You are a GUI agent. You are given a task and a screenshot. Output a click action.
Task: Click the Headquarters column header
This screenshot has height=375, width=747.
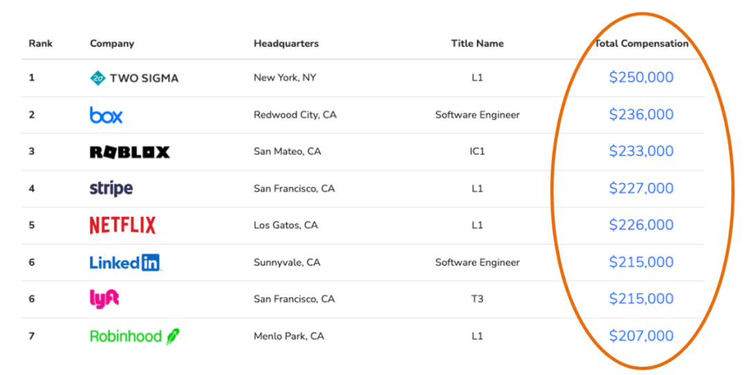click(x=286, y=44)
